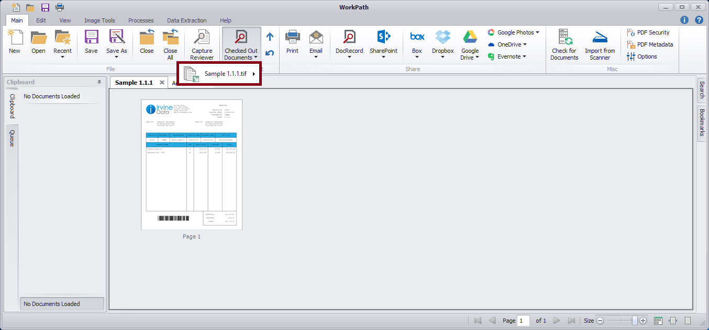This screenshot has height=330, width=709.
Task: Open the Google Photos dropdown
Action: 537,32
